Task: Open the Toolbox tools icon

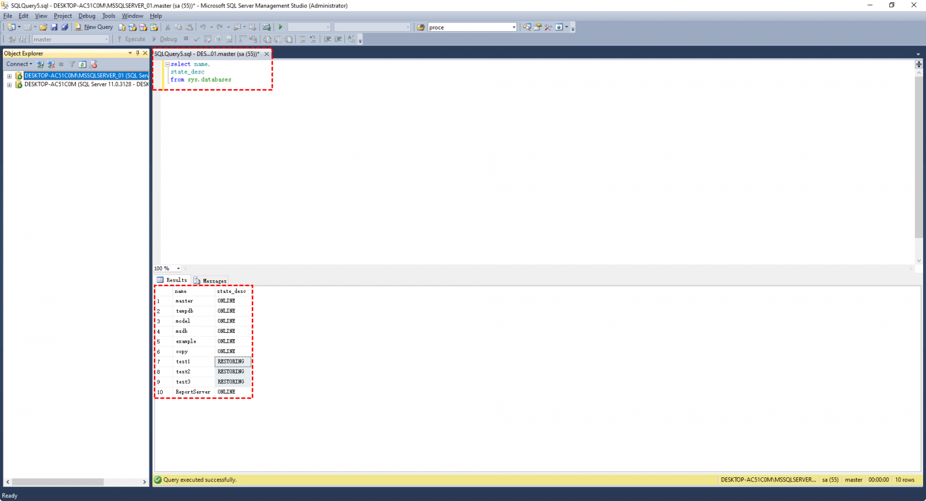Action: (x=548, y=27)
